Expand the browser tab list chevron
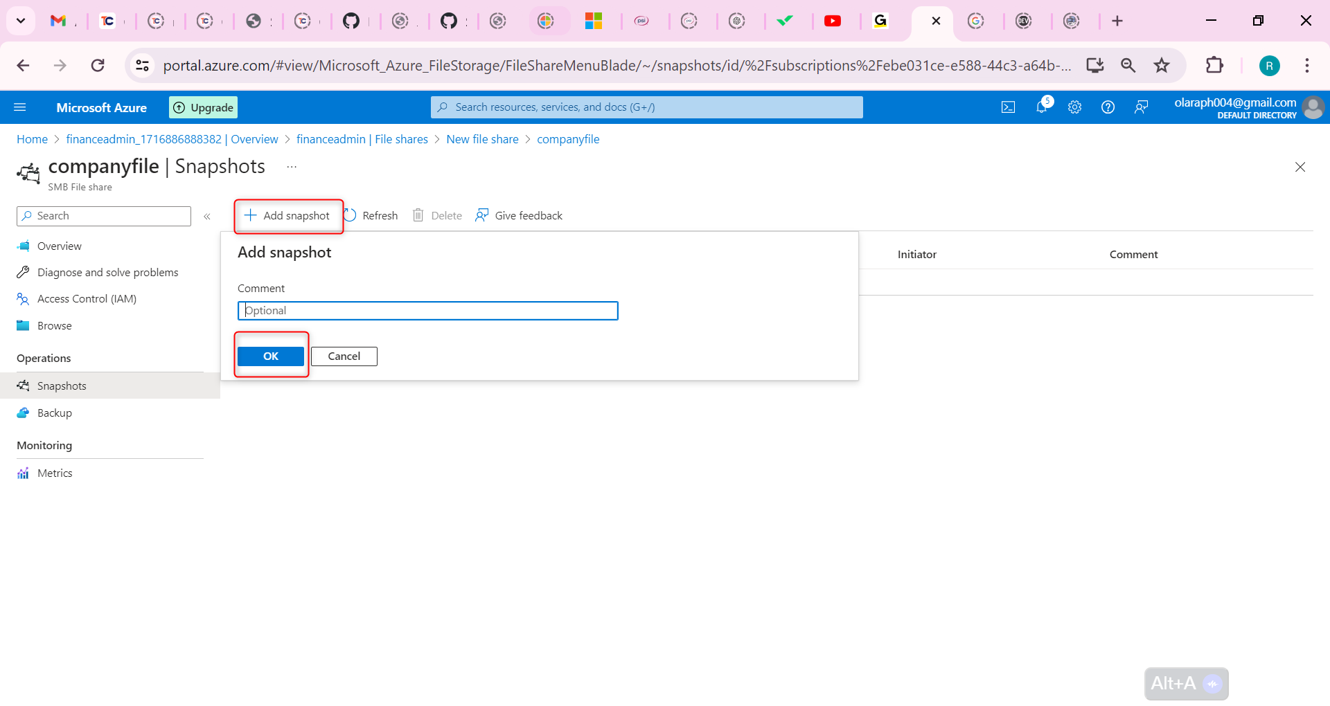 click(x=20, y=21)
